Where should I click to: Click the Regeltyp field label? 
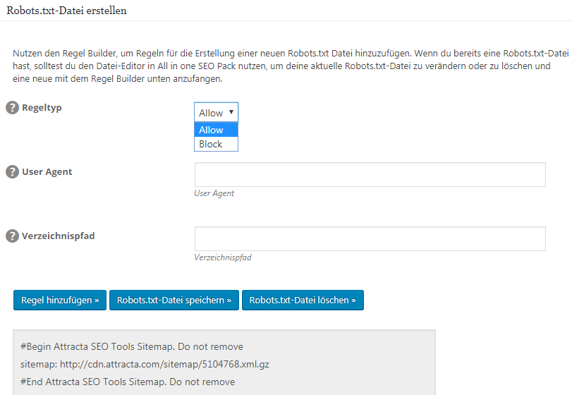coord(42,108)
